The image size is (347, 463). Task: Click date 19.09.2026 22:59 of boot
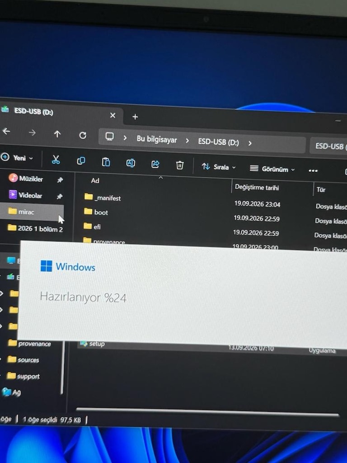(257, 218)
